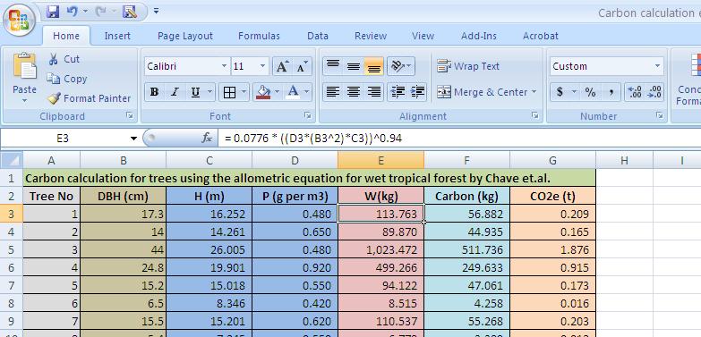Click the Insert Function fx button

tap(207, 139)
